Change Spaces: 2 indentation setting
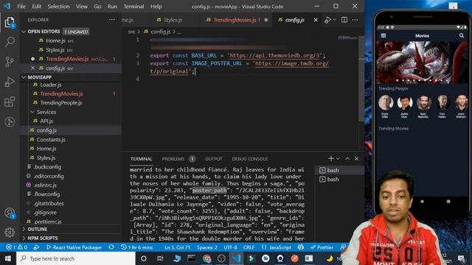Screen dimensions: 472x265 pyautogui.click(x=206, y=247)
